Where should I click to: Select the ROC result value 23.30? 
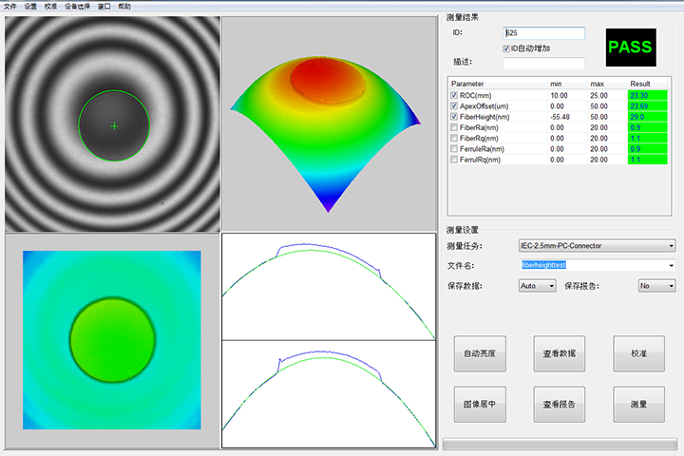pos(647,95)
